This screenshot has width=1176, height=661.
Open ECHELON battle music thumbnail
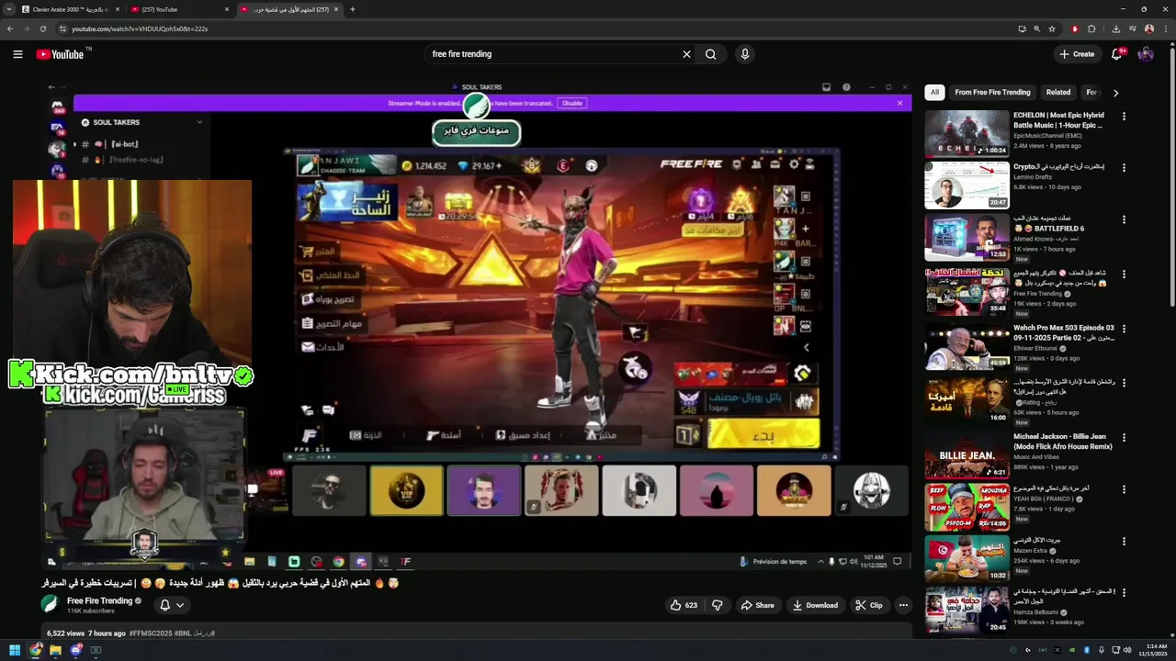[967, 133]
